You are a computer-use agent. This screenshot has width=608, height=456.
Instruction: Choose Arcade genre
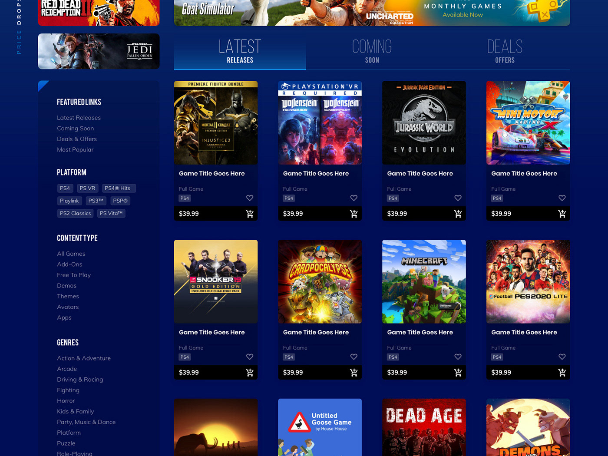point(67,369)
